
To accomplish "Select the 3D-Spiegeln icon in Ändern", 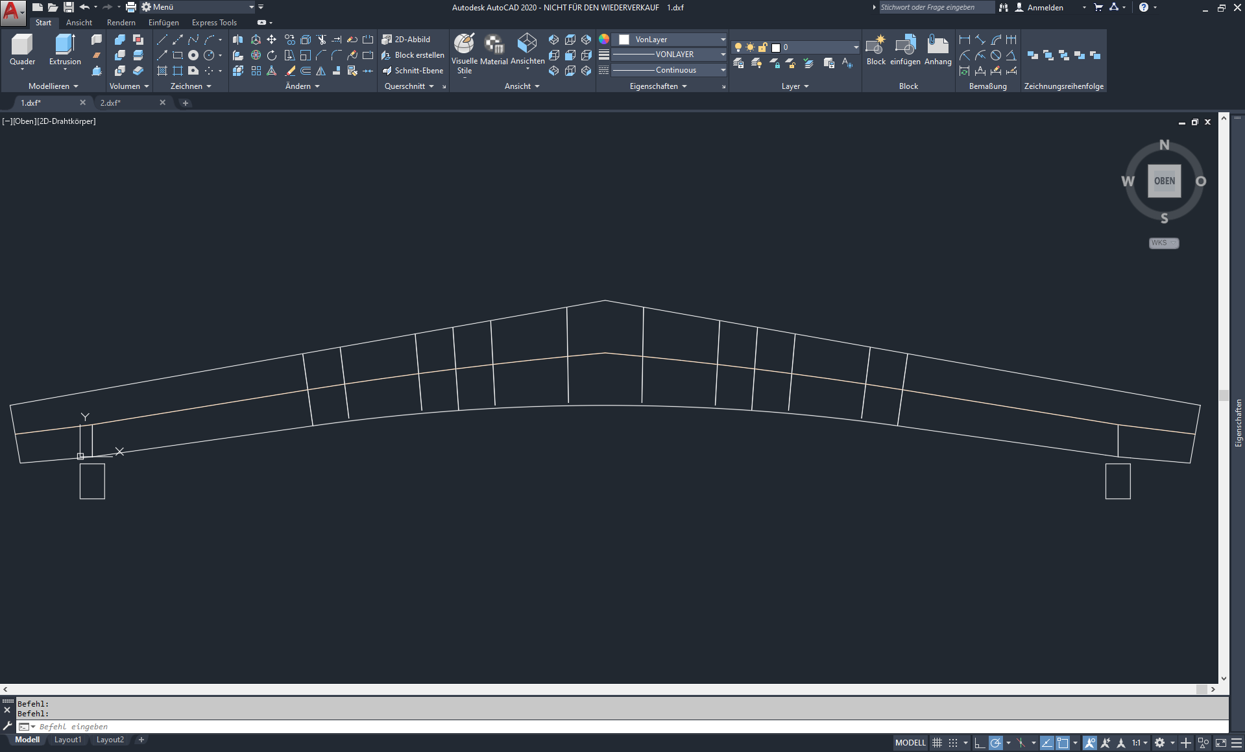I will pyautogui.click(x=237, y=39).
